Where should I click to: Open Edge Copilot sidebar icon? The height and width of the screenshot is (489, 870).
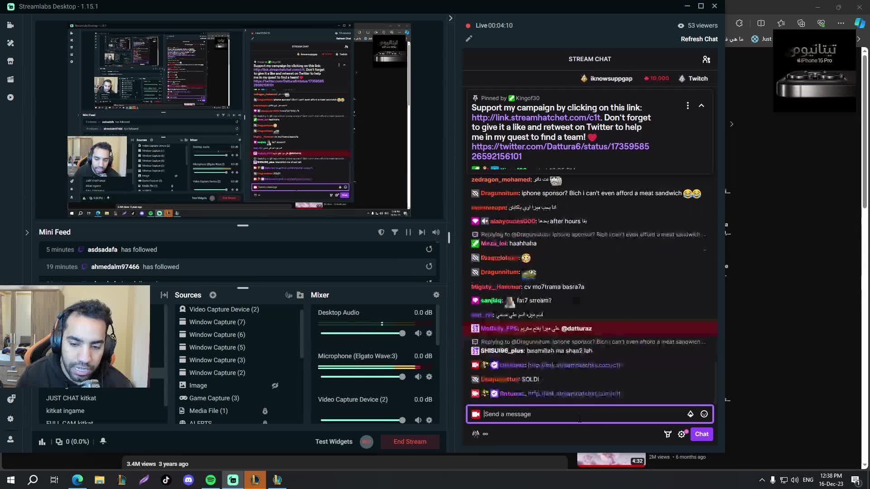click(x=860, y=23)
